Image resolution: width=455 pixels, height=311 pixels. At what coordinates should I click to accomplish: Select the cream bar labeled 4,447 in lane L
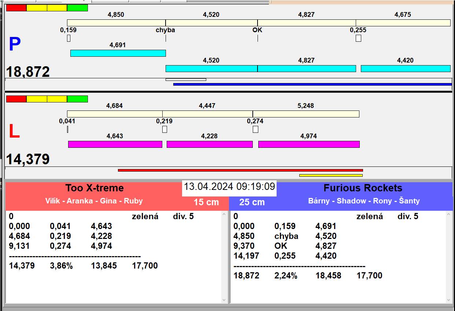[207, 114]
